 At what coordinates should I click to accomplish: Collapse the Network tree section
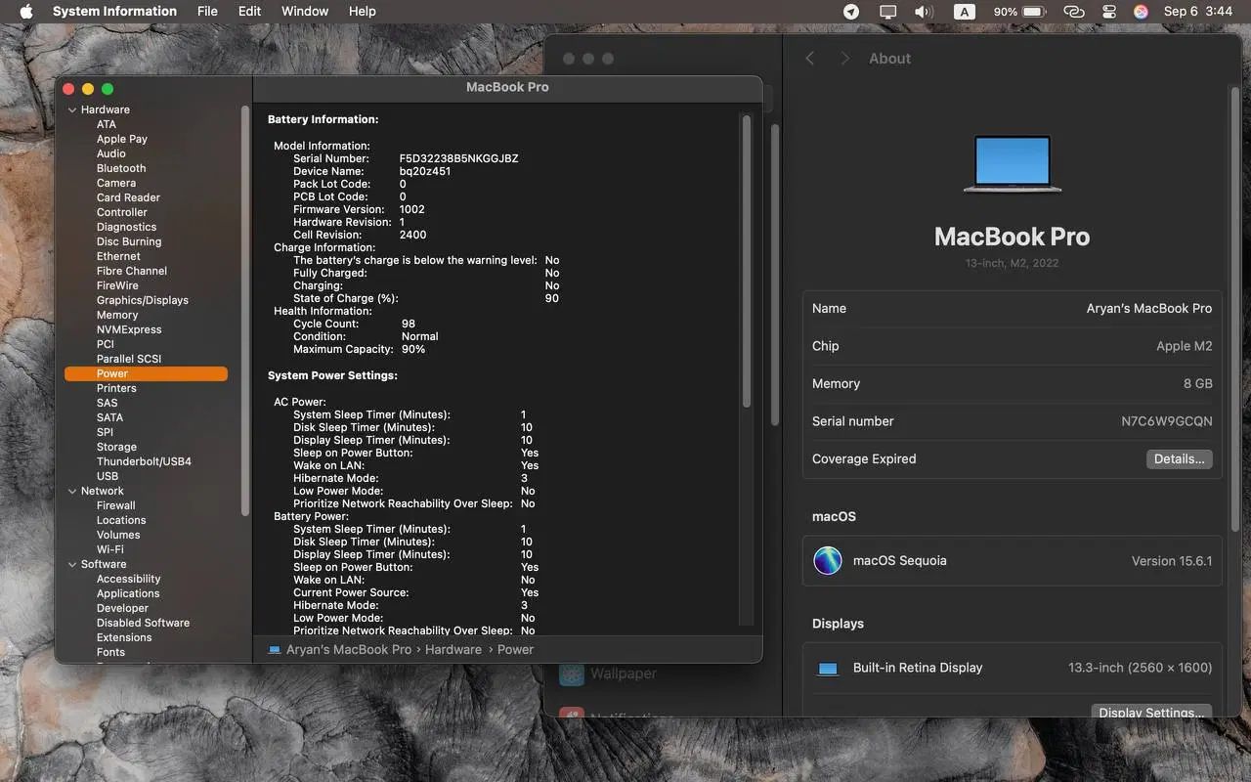click(x=72, y=491)
